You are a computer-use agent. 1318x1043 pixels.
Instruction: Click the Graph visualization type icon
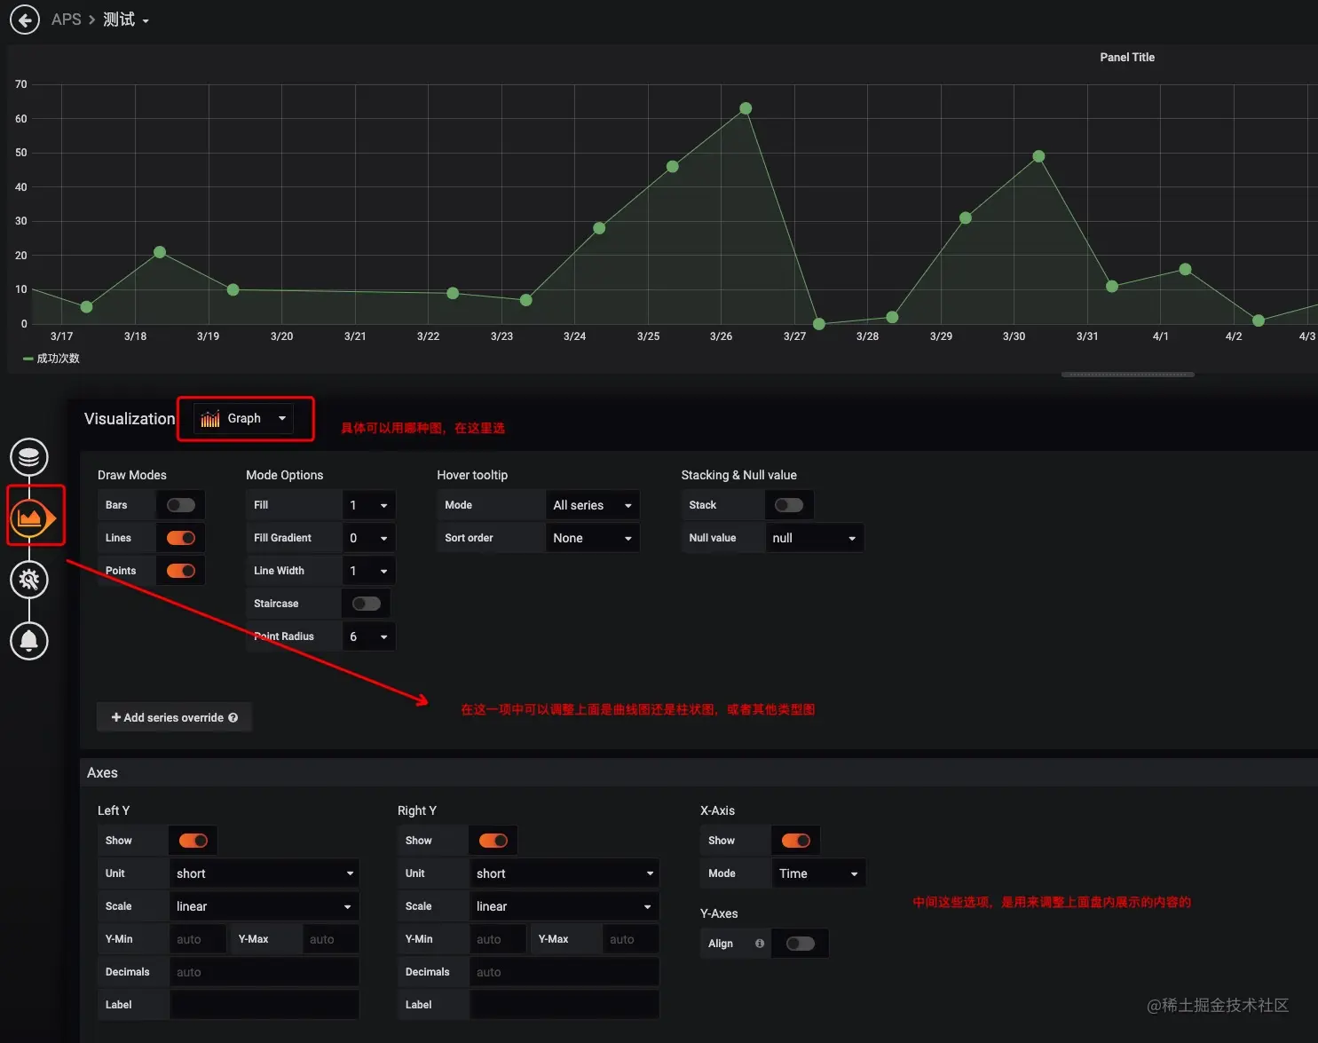pos(210,419)
